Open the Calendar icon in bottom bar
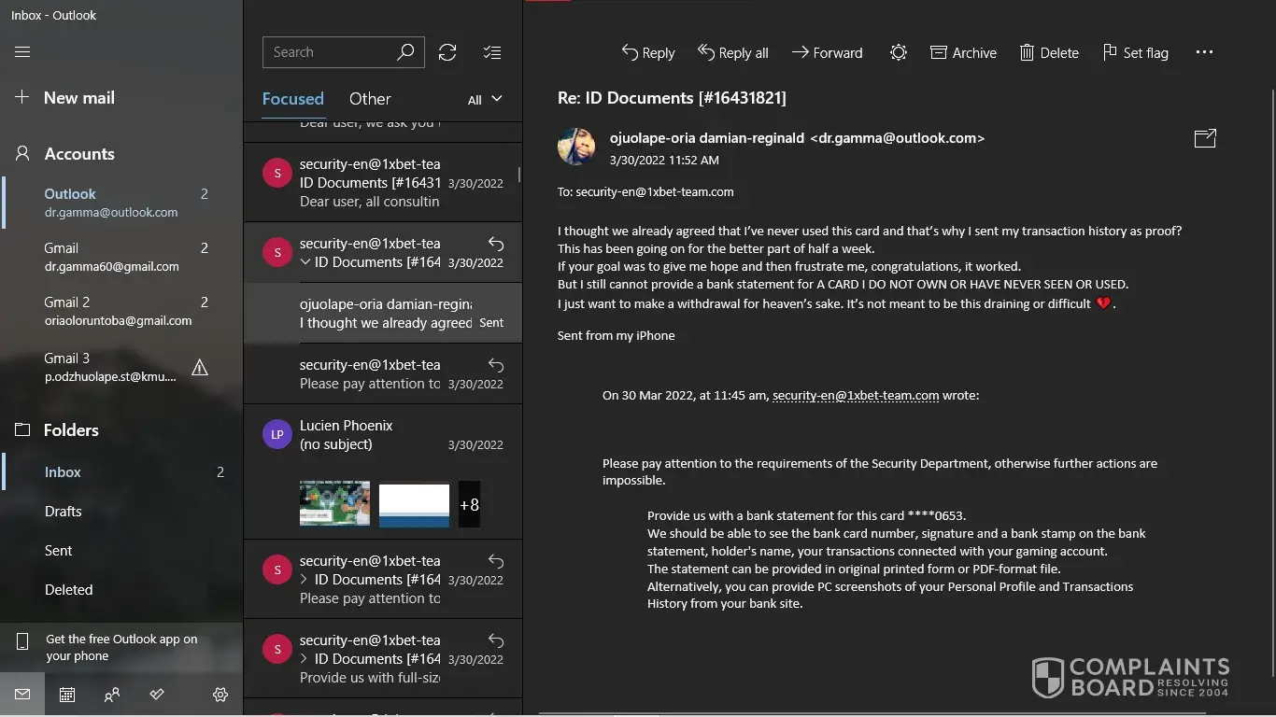The height and width of the screenshot is (717, 1276). pos(67,695)
